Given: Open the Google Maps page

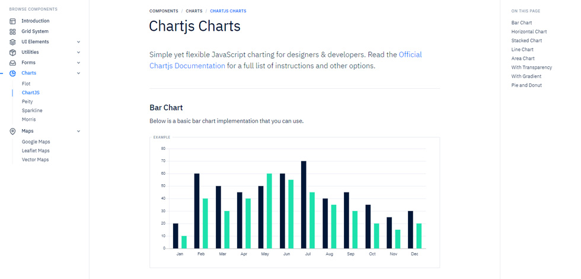Looking at the screenshot, I should point(36,142).
